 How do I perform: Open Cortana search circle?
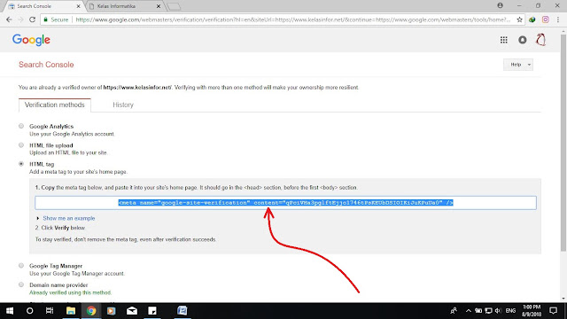pos(29,311)
